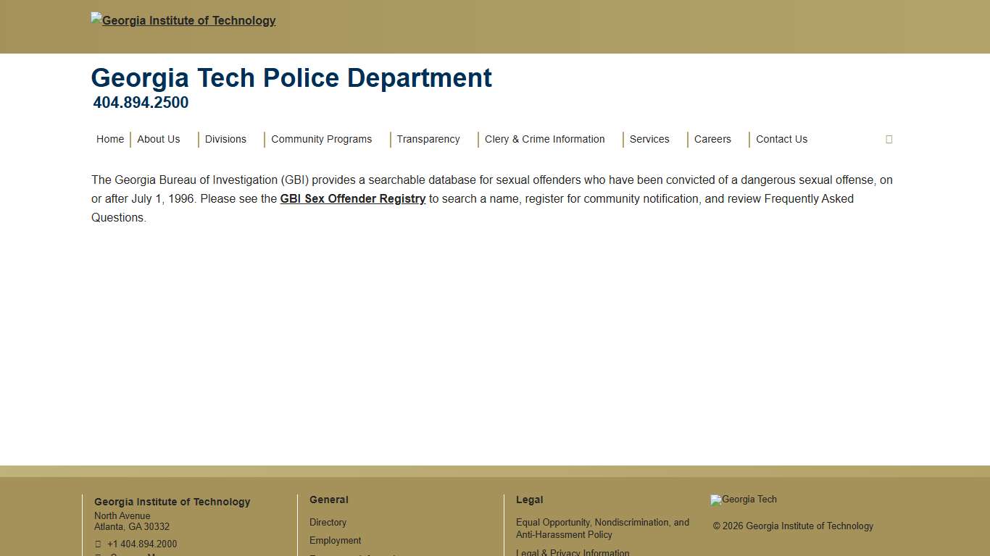Image resolution: width=990 pixels, height=556 pixels.
Task: Expand the Clery & Crime Information menu
Action: click(545, 139)
